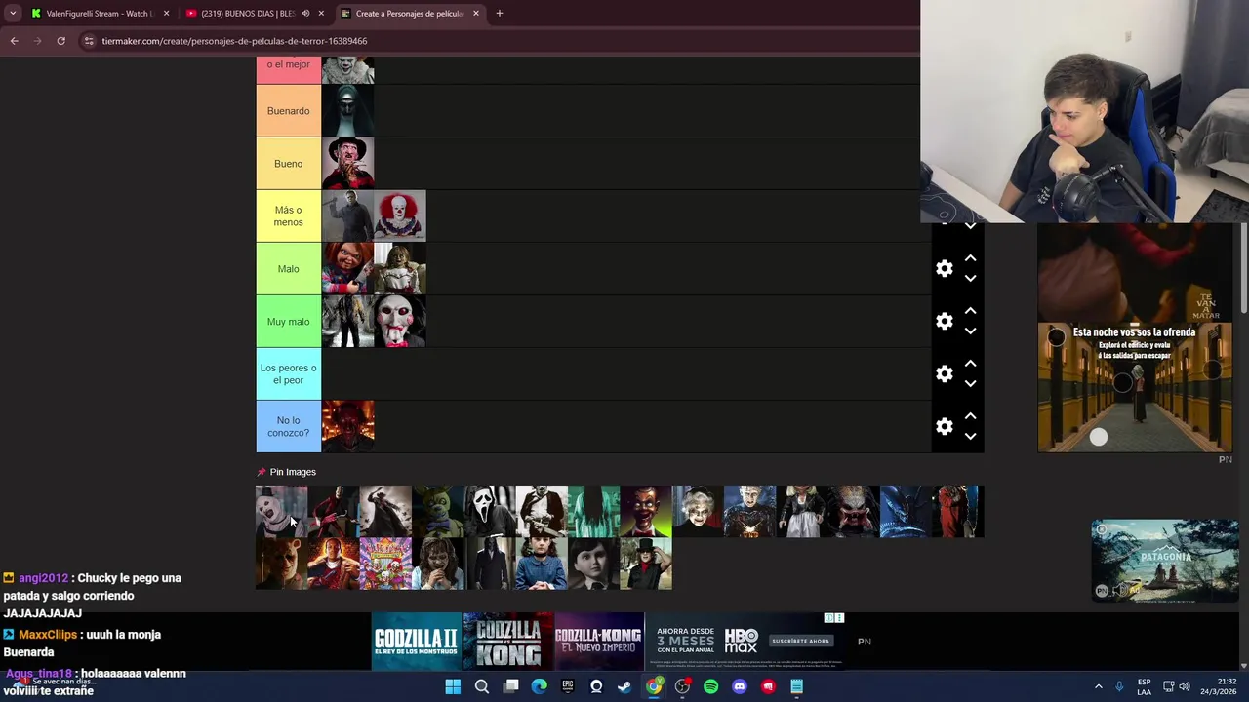Click the Bueno tier label
Image resolution: width=1249 pixels, height=702 pixels.
coord(288,163)
